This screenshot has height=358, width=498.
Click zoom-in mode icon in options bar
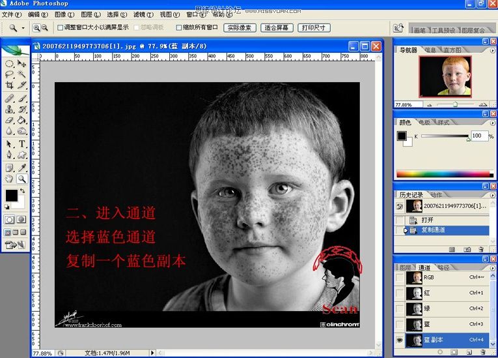36,28
